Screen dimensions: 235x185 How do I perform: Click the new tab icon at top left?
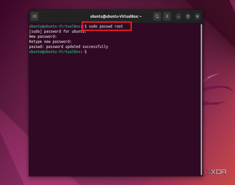click(34, 16)
